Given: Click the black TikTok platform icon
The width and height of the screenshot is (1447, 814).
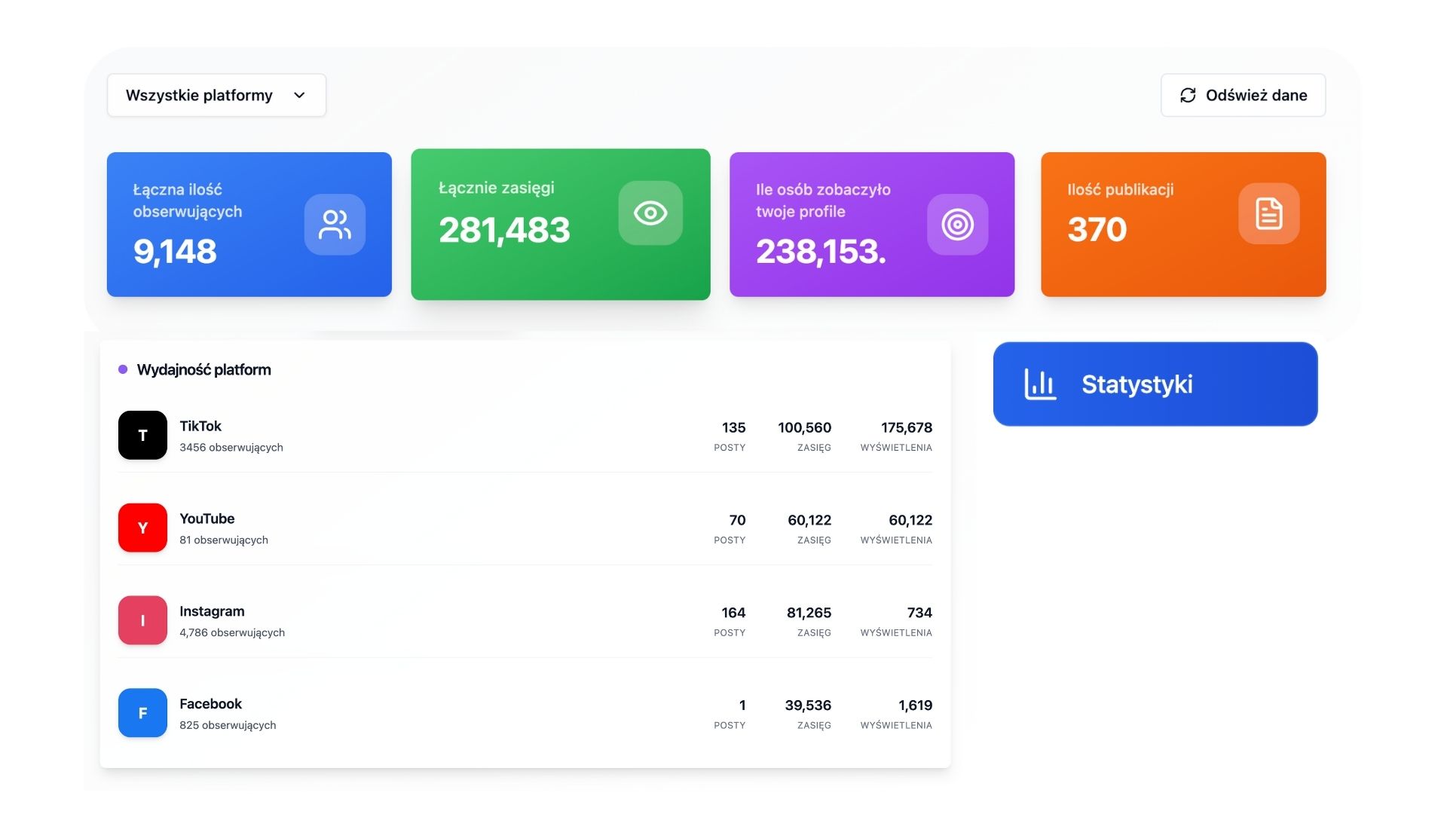Looking at the screenshot, I should point(142,435).
